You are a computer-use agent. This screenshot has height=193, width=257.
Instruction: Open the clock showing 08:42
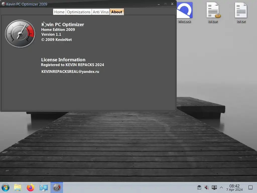click(x=234, y=187)
